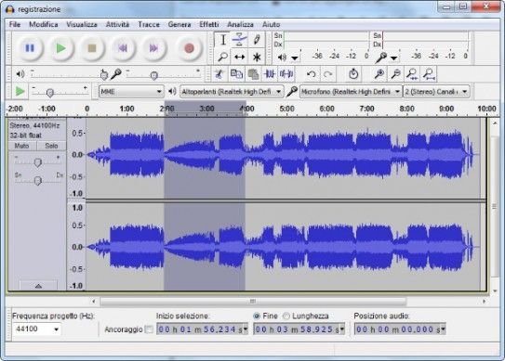This screenshot has height=361, width=505.
Task: Skip to start with the rewind button
Action: pos(123,48)
